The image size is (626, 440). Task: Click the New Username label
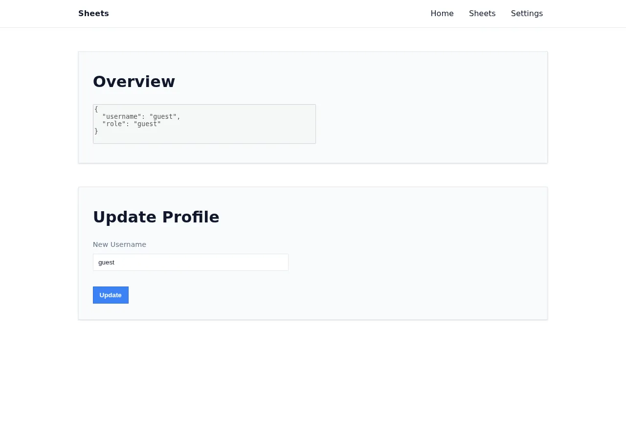point(119,244)
